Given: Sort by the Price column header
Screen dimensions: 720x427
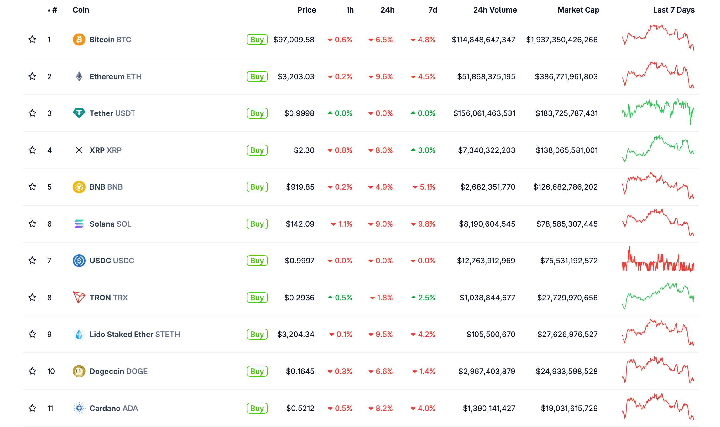Looking at the screenshot, I should pyautogui.click(x=306, y=10).
